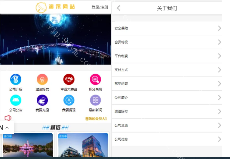Select the 安全保障 menu entry text
Screen dimensions: 230x159
(121, 28)
